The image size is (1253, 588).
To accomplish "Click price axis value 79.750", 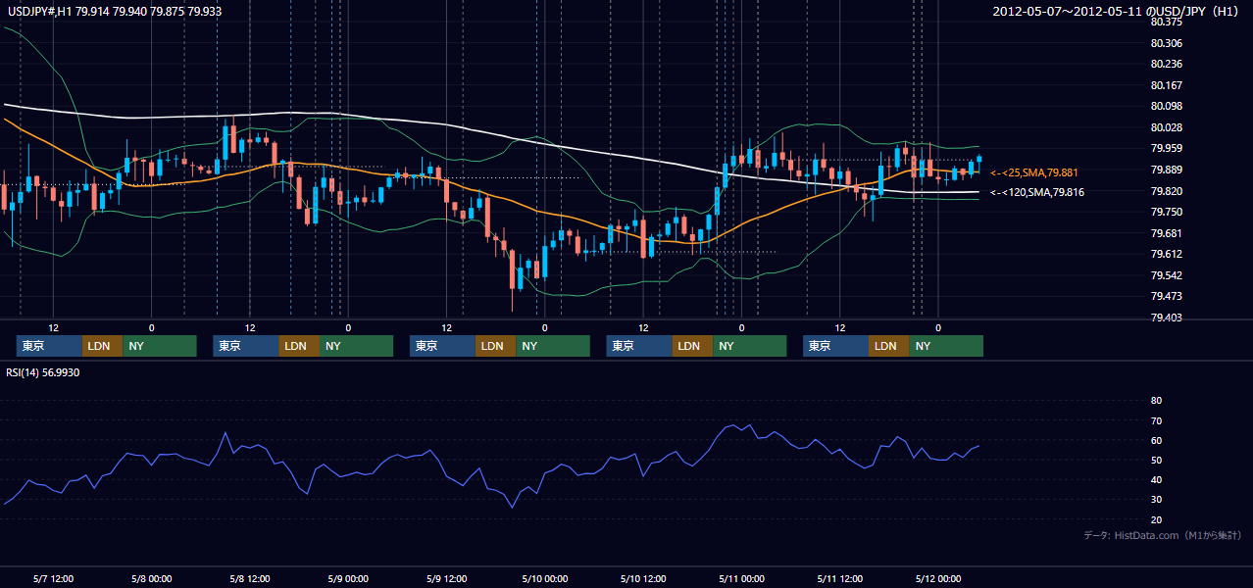I will [1166, 212].
